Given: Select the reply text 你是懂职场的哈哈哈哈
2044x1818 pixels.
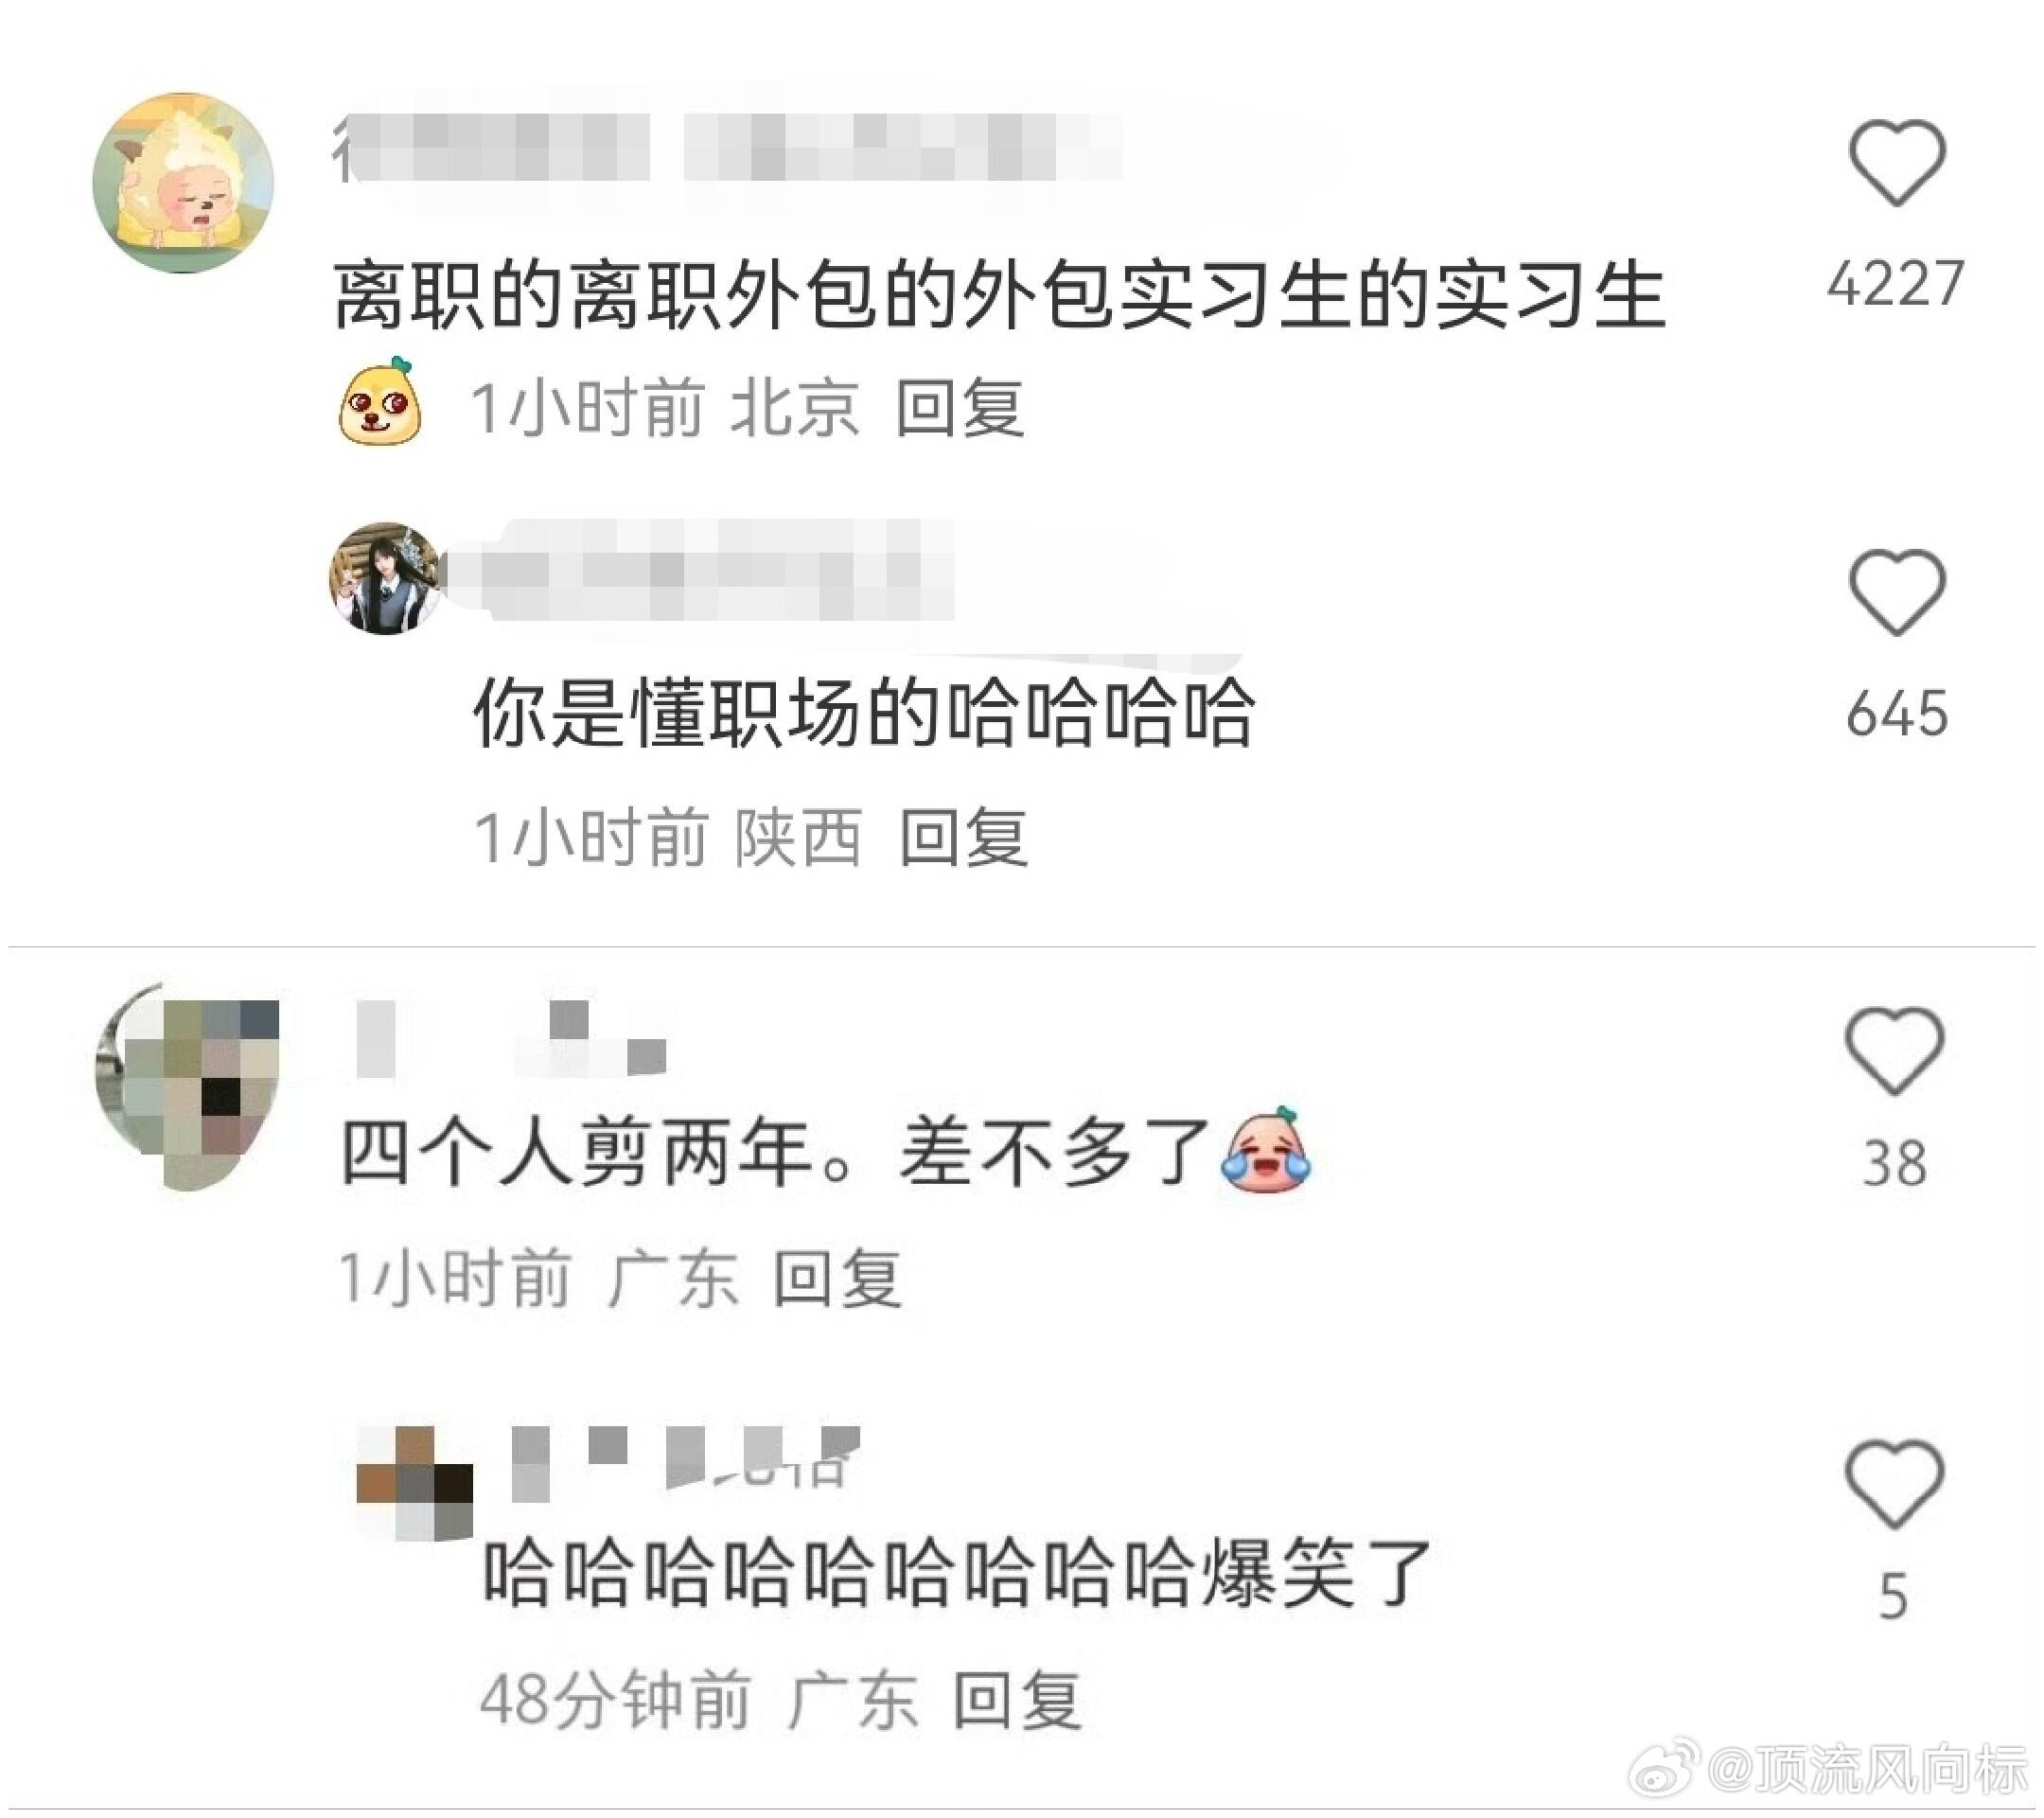Looking at the screenshot, I should click(863, 714).
